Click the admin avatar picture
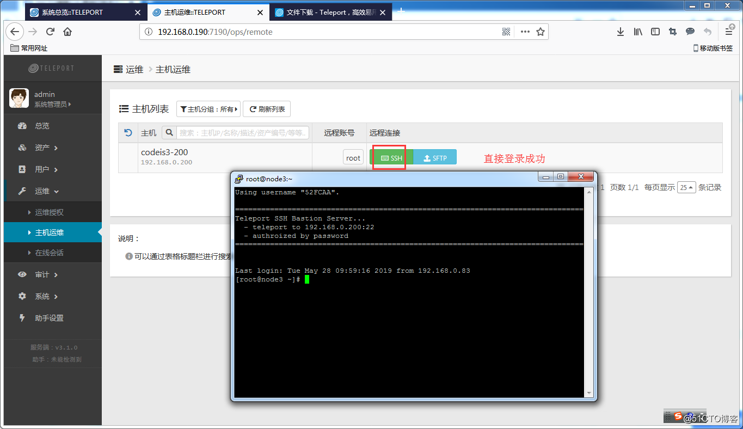 [19, 99]
